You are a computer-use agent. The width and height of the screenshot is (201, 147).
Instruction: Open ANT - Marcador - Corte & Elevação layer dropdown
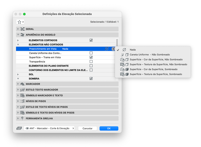pyautogui.click(x=49, y=128)
